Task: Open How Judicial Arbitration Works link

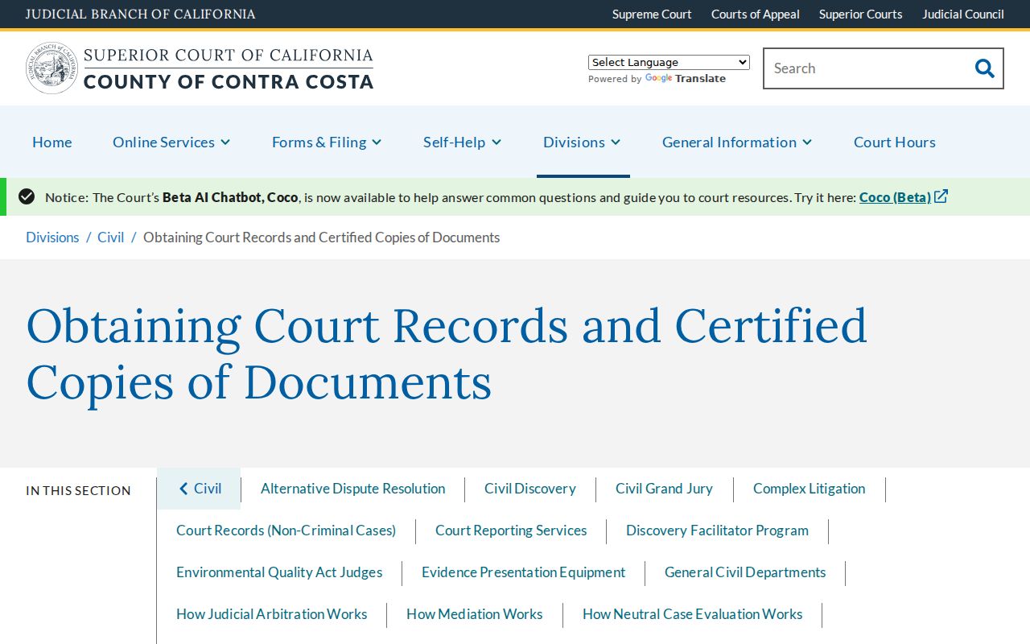Action: click(x=272, y=614)
